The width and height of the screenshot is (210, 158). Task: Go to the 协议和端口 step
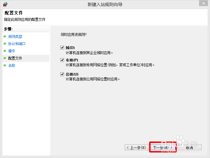[17, 44]
